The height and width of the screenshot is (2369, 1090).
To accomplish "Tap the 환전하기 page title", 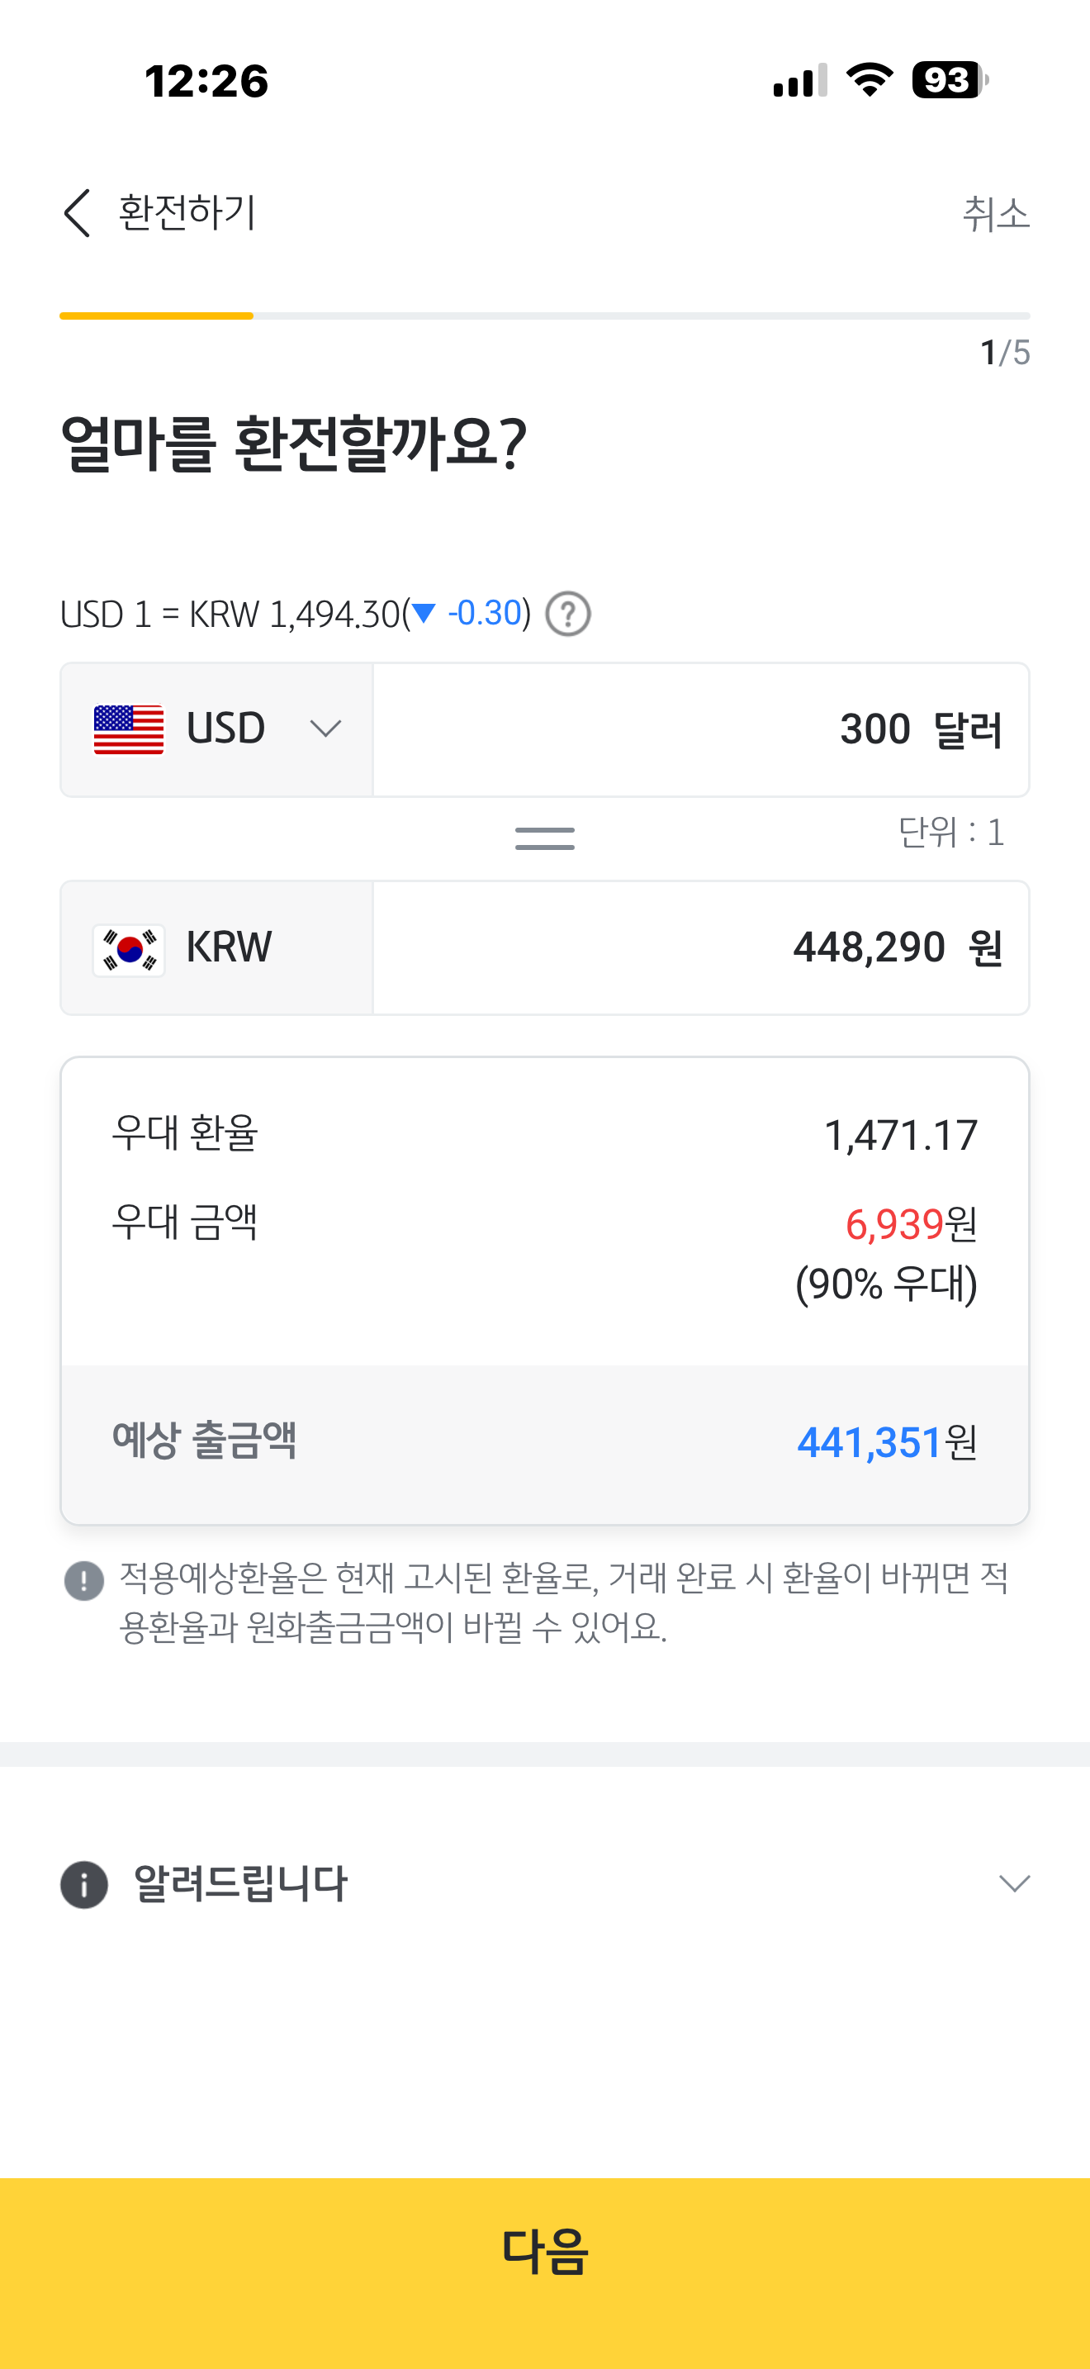I will coord(187,212).
